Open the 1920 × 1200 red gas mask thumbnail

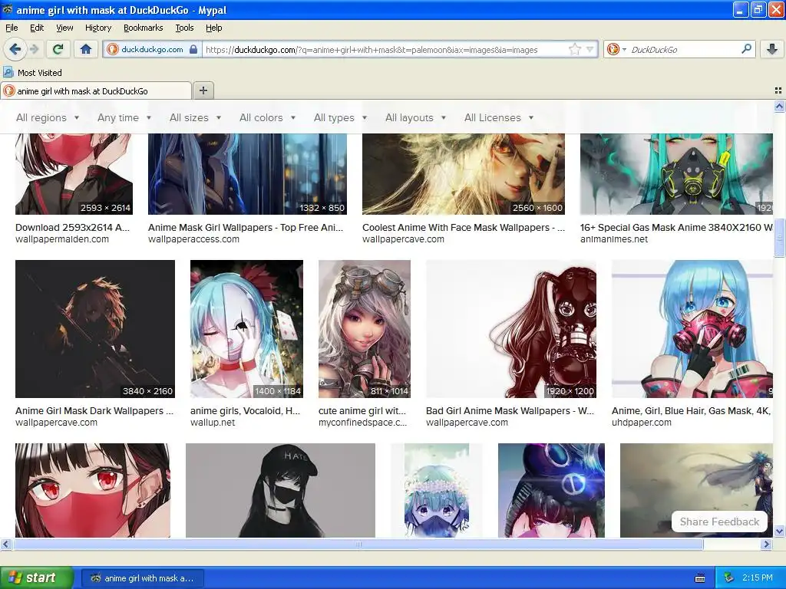(511, 329)
